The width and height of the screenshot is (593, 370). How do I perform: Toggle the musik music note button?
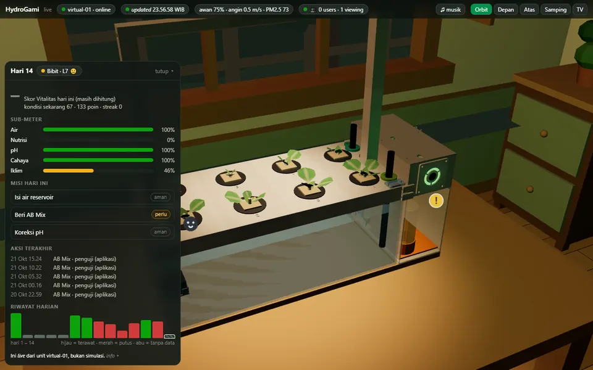pos(450,9)
